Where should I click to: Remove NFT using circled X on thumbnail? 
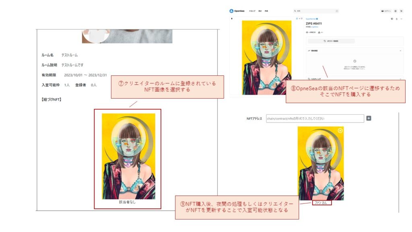point(340,130)
